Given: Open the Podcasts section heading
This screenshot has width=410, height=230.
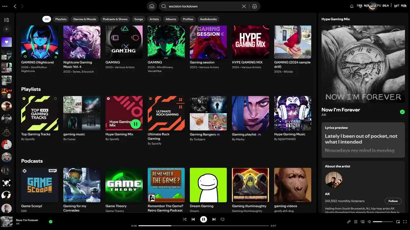Looking at the screenshot, I should point(32,161).
